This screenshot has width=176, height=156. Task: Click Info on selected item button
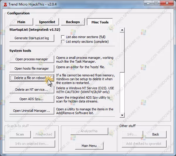pos(32,144)
